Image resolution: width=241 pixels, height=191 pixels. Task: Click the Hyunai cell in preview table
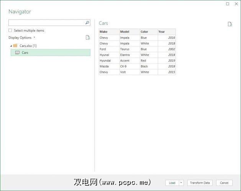(x=109, y=55)
